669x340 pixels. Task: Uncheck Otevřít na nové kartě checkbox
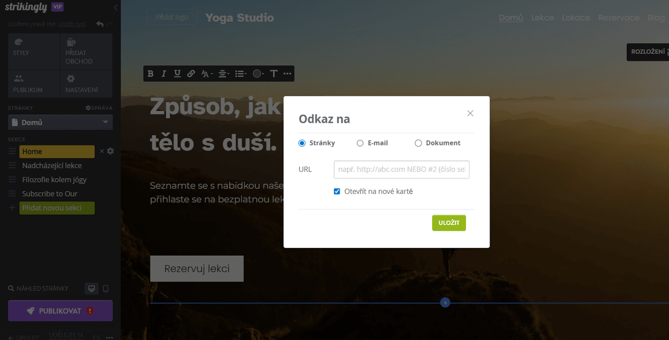coord(337,191)
